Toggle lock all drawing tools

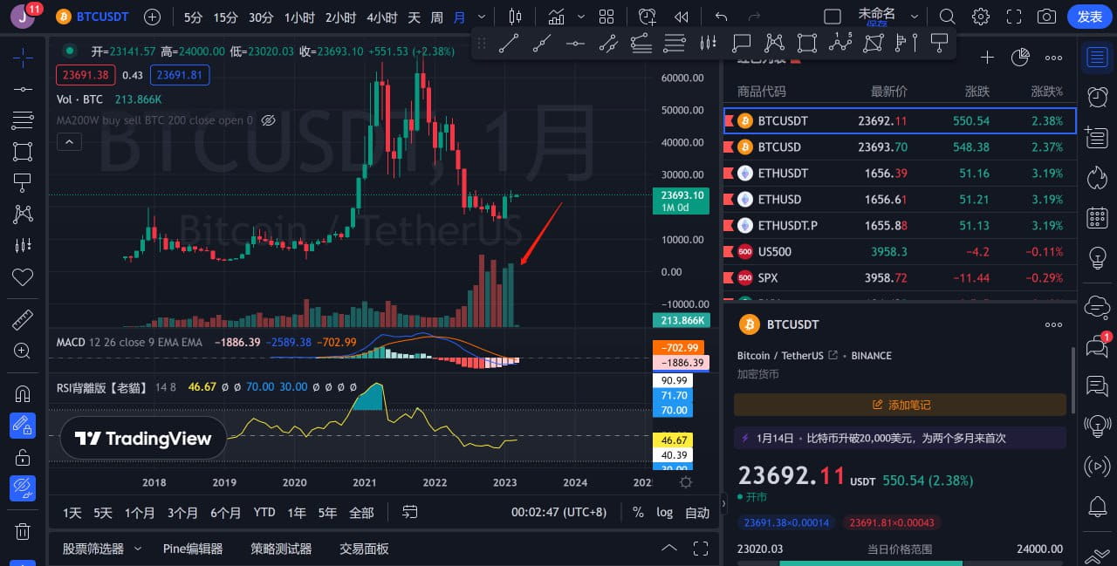point(23,457)
